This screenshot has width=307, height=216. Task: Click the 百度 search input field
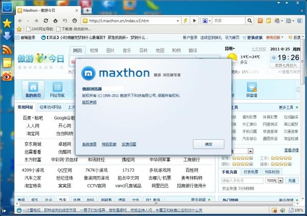coord(229,21)
